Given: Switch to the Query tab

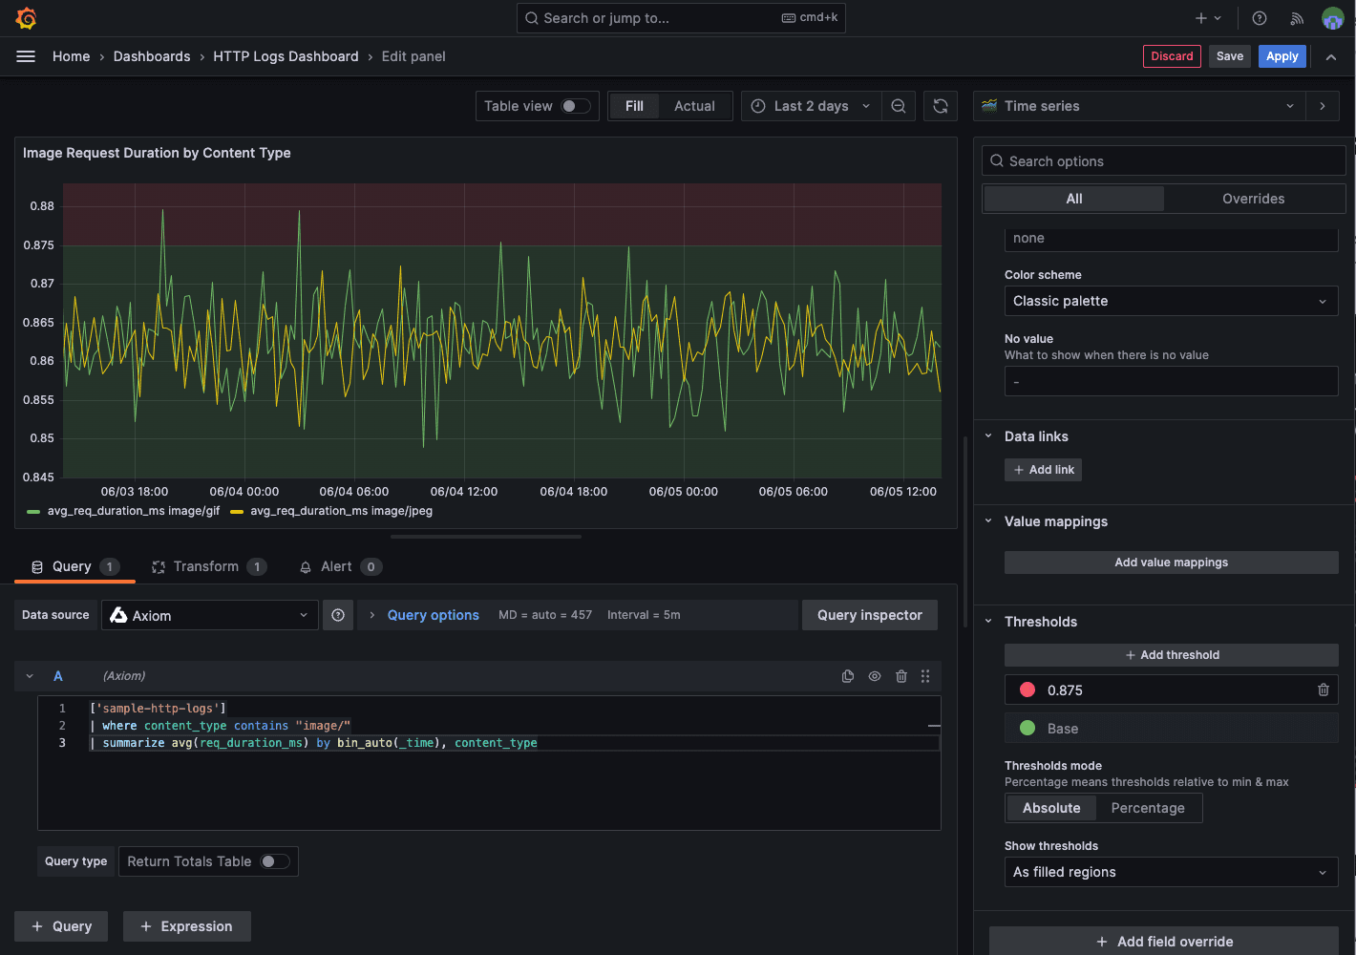Looking at the screenshot, I should [74, 566].
